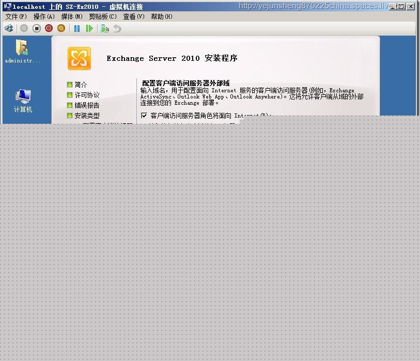Image resolution: width=420 pixels, height=361 pixels.
Task: Open the 帮助(H) menu
Action: pyautogui.click(x=162, y=17)
